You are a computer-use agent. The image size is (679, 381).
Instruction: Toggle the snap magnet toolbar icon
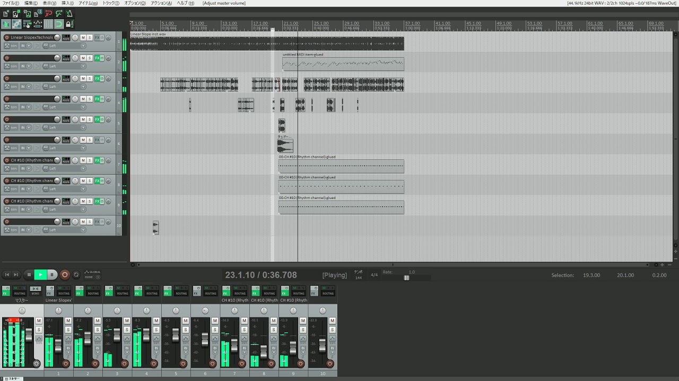58,24
